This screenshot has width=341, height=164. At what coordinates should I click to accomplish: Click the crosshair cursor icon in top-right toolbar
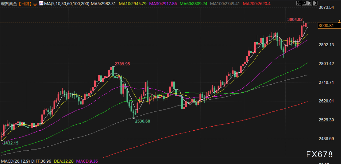pyautogui.click(x=298, y=3)
